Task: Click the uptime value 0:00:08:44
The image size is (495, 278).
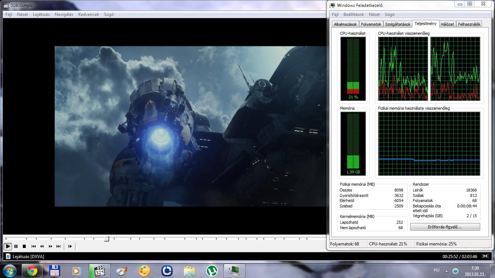Action: [467, 206]
